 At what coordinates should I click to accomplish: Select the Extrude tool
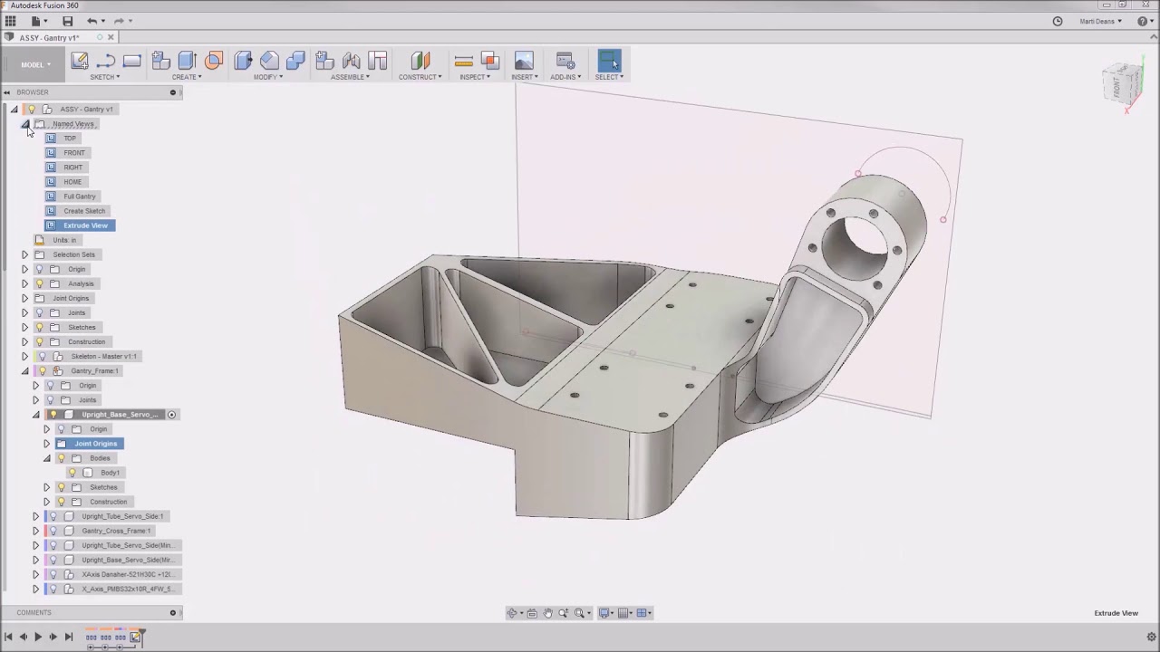coord(188,61)
